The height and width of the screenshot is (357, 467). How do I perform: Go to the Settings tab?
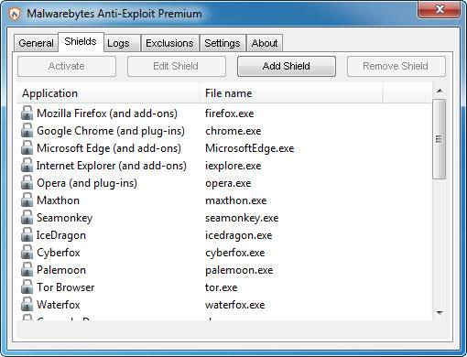pos(223,43)
